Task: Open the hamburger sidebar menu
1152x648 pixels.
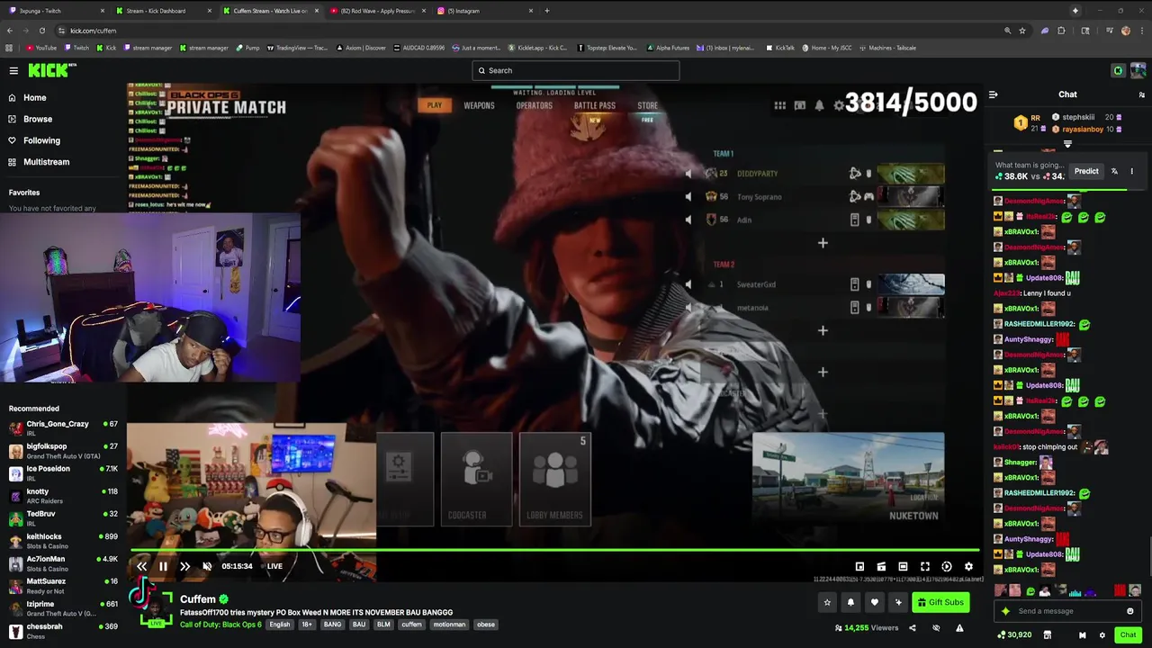Action: click(x=13, y=70)
